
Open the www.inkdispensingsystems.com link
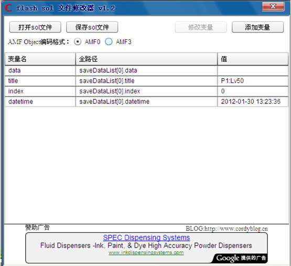point(146,252)
